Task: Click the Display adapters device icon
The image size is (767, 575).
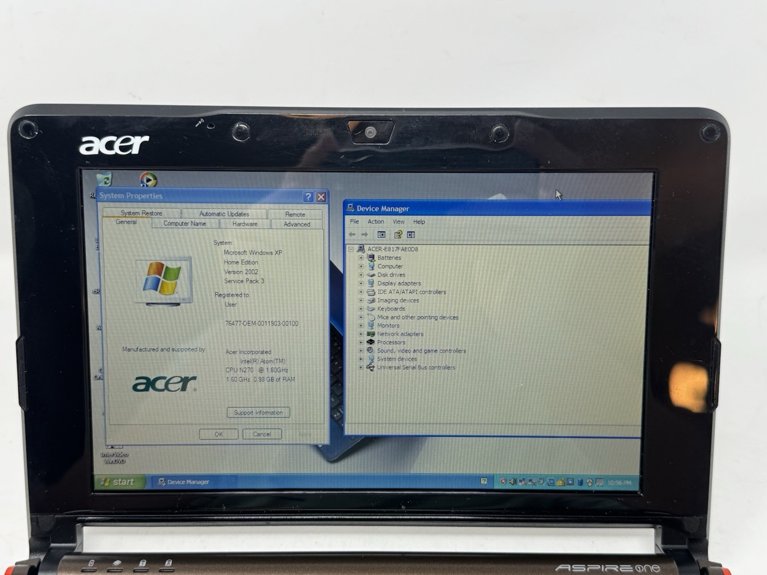Action: tap(371, 283)
